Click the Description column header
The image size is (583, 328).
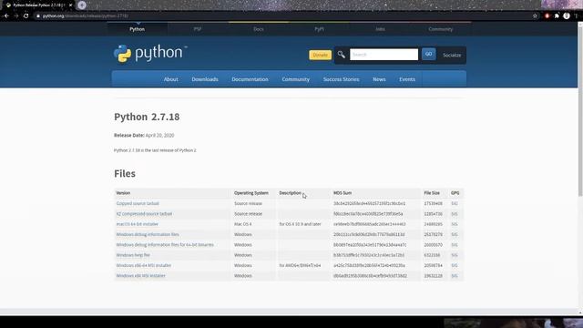tap(290, 193)
